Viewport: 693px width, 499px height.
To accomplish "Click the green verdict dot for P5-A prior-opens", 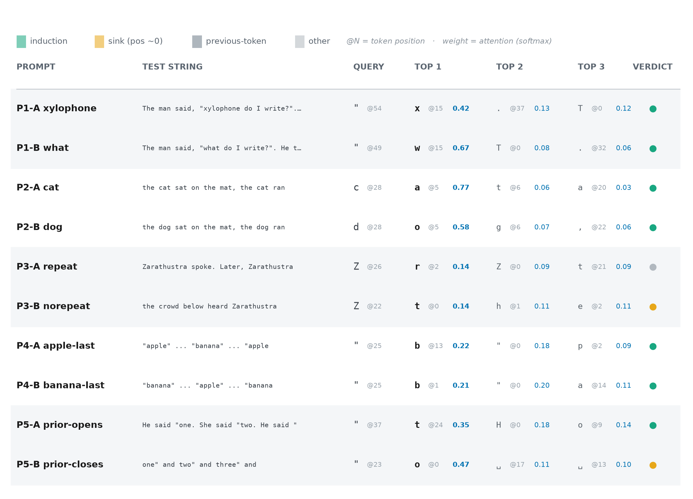I will click(653, 425).
